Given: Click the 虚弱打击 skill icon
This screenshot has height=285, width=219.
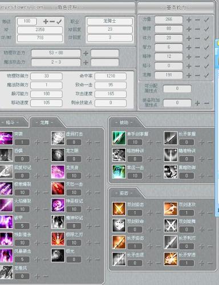Looking at the screenshot, I should tap(58, 138).
